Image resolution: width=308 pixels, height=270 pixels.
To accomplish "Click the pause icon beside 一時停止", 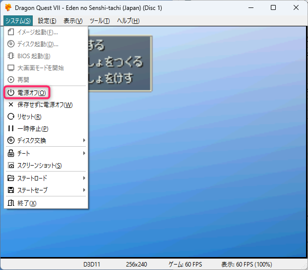I will [11, 129].
